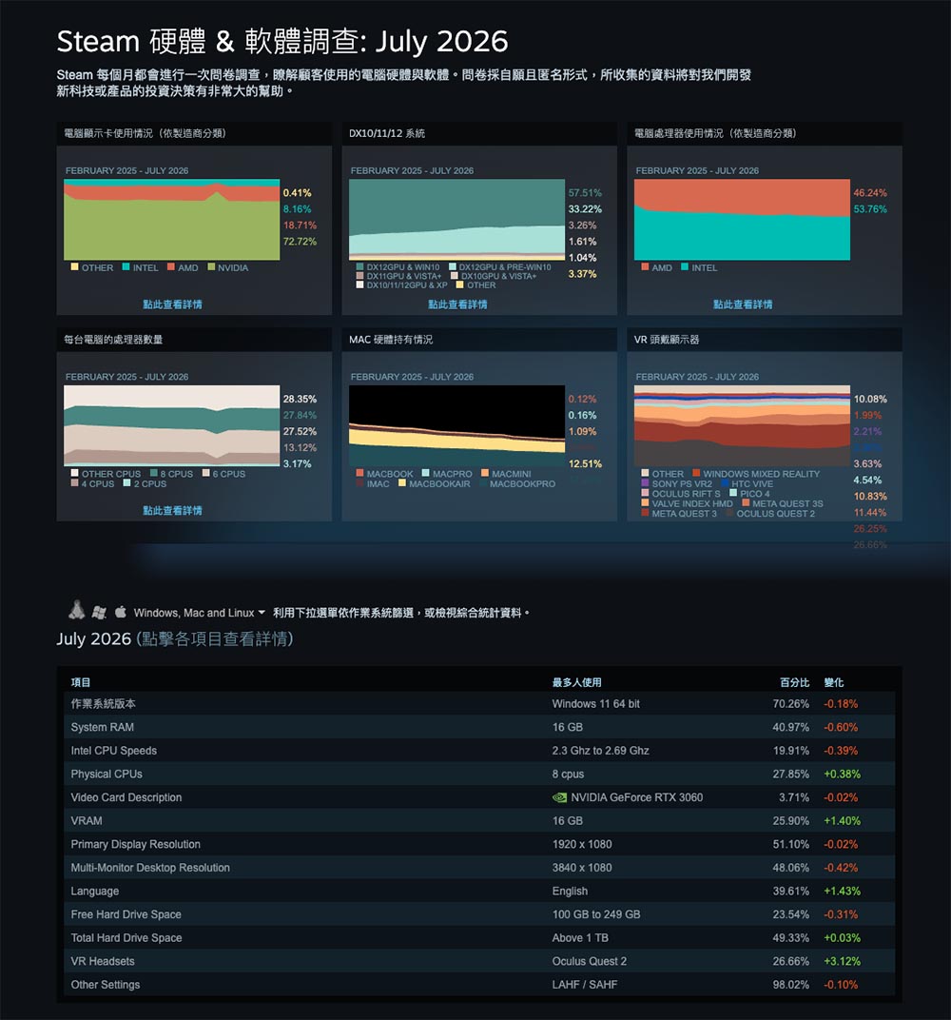Expand the Primary Display Resolution row
The width and height of the screenshot is (951, 1020).
479,844
